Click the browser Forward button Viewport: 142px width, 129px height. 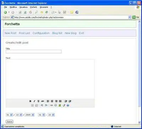point(13,12)
